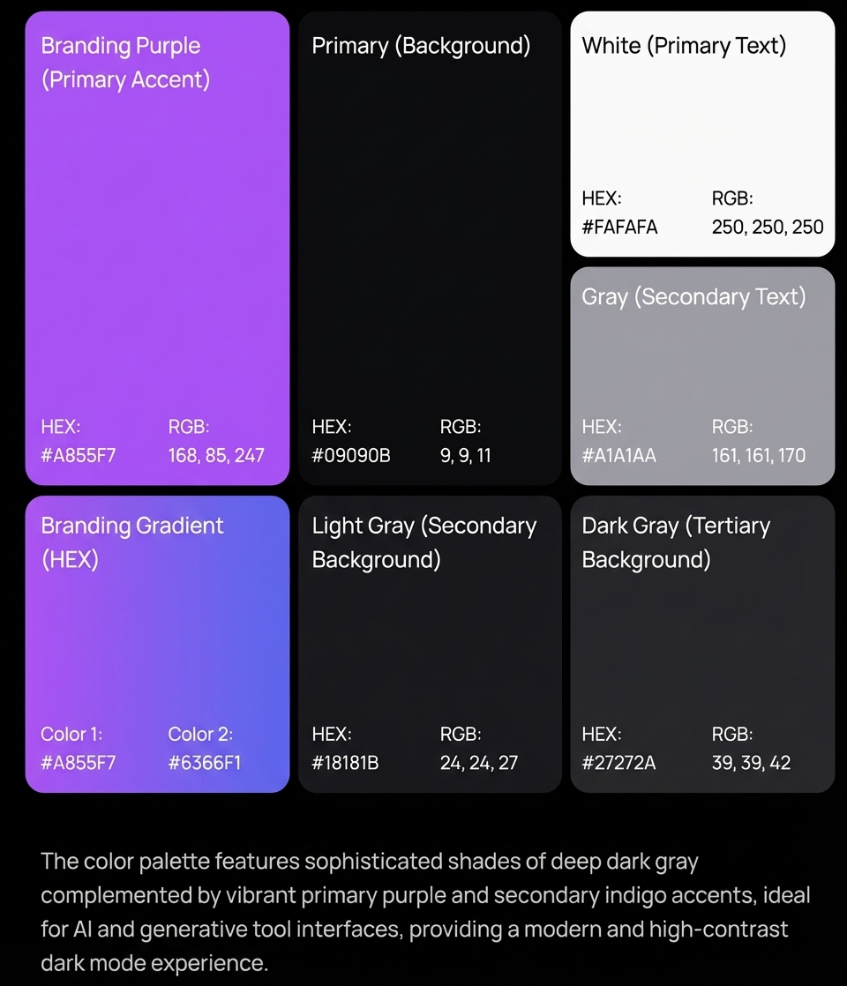847x986 pixels.
Task: Click the gradient Color 2 value #6366F1
Action: coord(205,763)
